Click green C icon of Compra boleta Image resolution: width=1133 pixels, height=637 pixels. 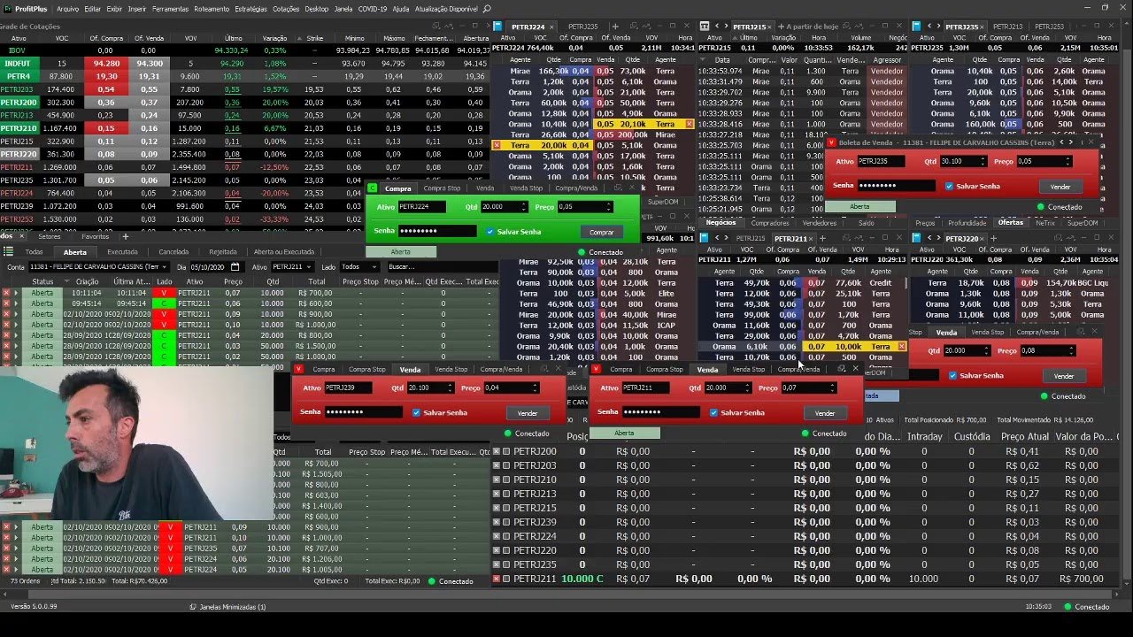click(372, 188)
